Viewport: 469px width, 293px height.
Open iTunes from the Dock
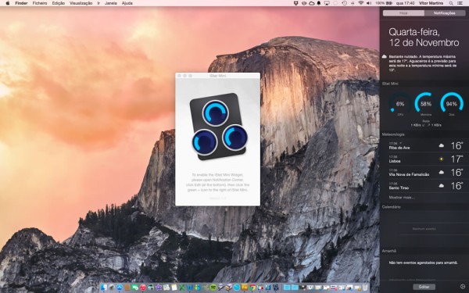(143, 288)
